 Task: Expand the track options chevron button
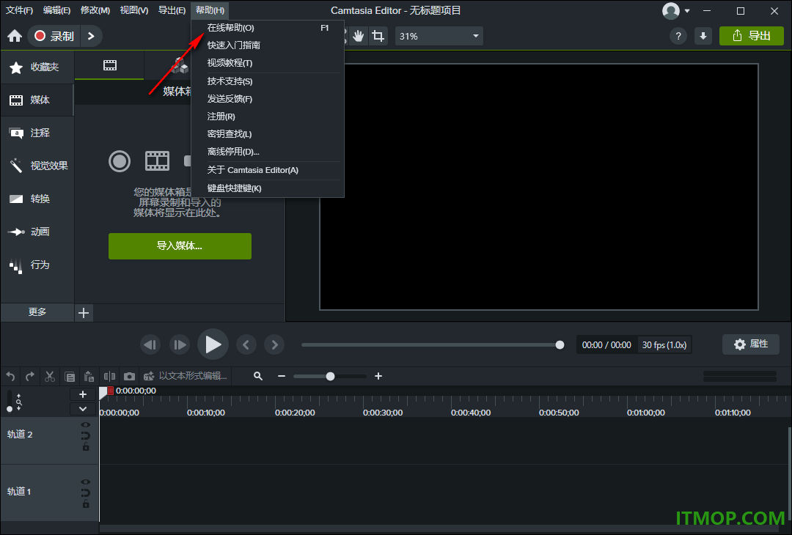[83, 409]
